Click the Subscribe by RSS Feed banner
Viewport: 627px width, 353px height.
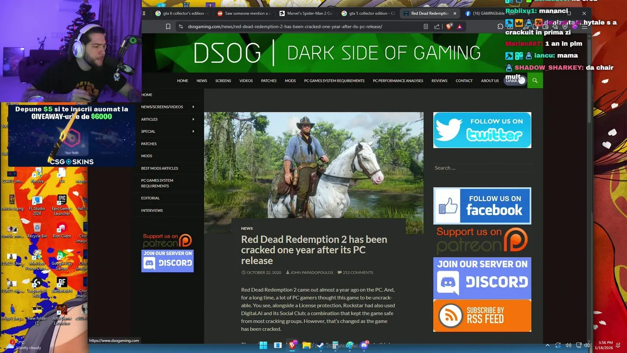(x=482, y=316)
